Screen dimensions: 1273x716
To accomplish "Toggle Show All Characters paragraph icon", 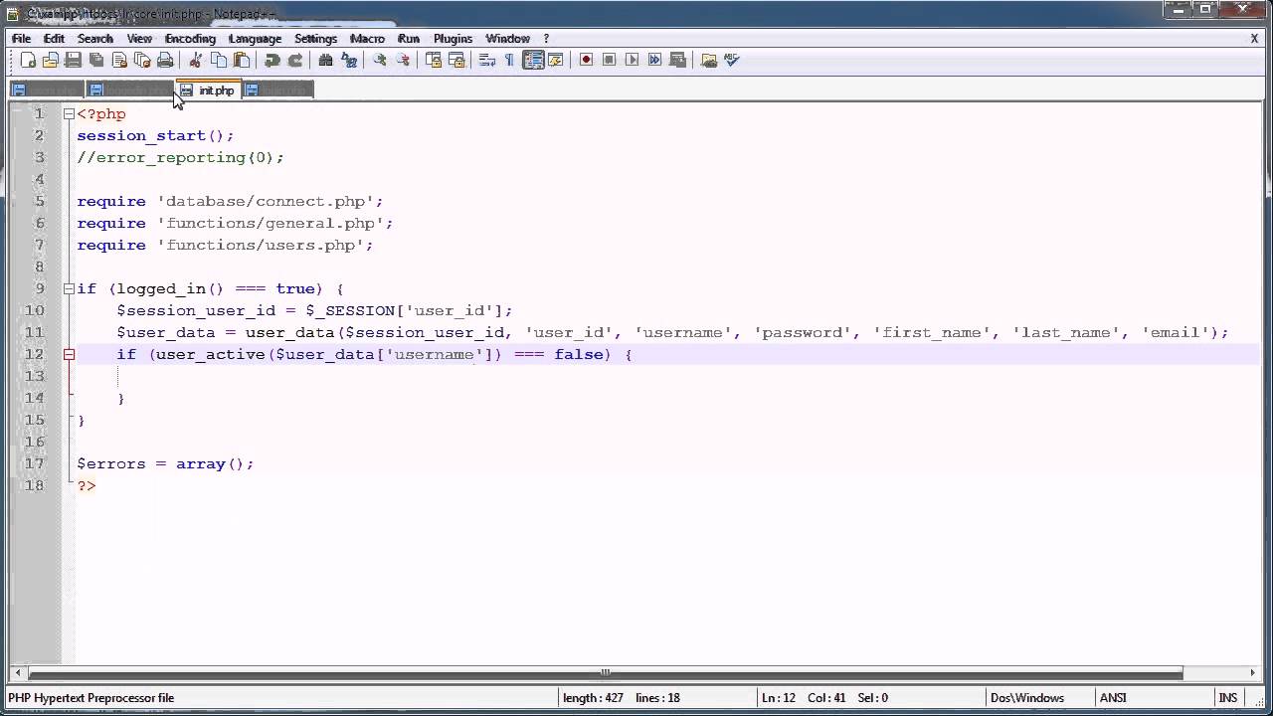I will [509, 61].
